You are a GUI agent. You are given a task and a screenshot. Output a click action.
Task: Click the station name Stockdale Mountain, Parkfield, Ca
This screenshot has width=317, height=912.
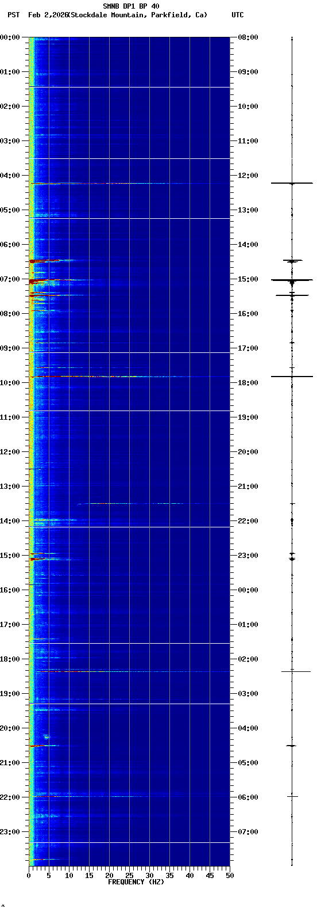point(138,15)
